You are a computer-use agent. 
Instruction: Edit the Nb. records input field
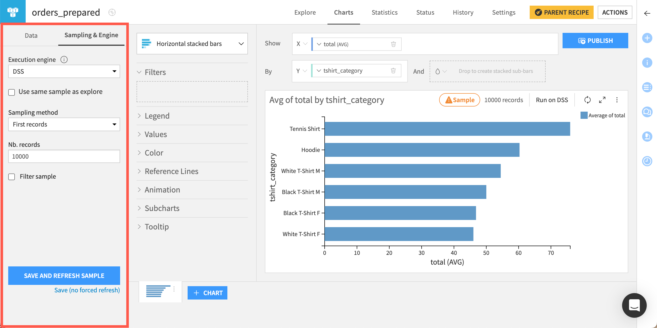tap(64, 156)
